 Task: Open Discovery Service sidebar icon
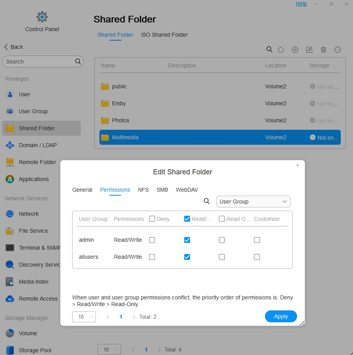[x=10, y=265]
